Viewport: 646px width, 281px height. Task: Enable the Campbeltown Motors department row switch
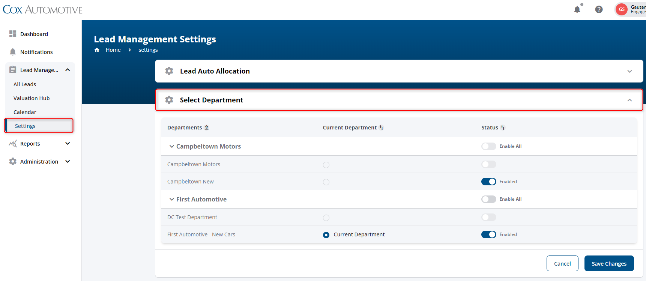tap(489, 164)
